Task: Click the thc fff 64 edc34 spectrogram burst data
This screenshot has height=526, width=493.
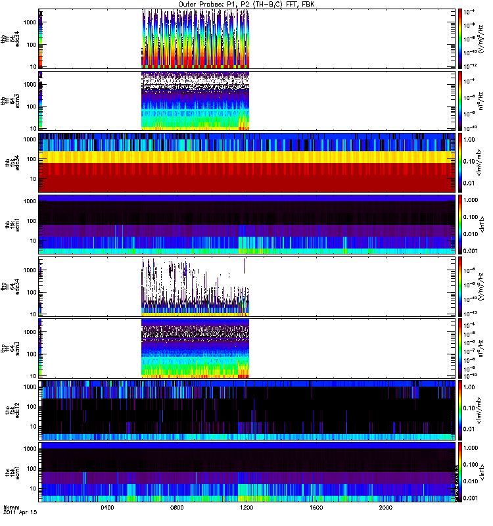Action: 195,287
